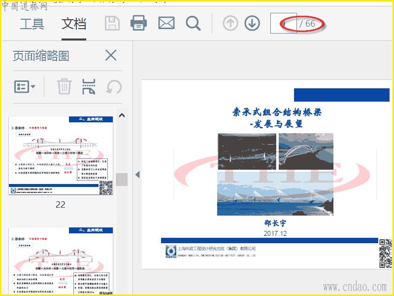Image resolution: width=394 pixels, height=296 pixels.
Task: Click the extract pages scissors icon
Action: point(89,87)
